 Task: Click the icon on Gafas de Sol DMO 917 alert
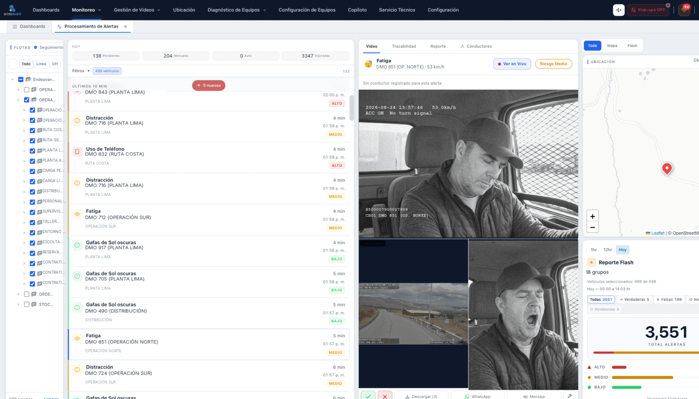tap(77, 245)
